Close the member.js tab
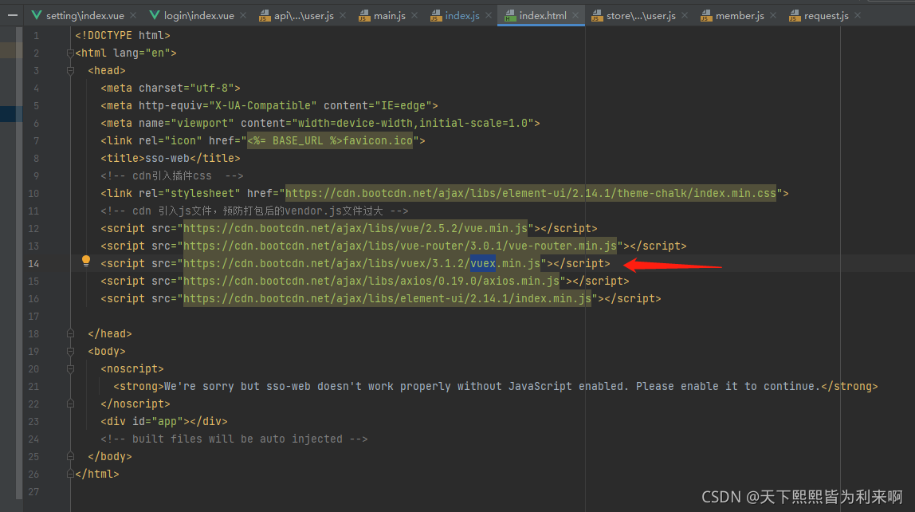The image size is (915, 512). (x=773, y=15)
